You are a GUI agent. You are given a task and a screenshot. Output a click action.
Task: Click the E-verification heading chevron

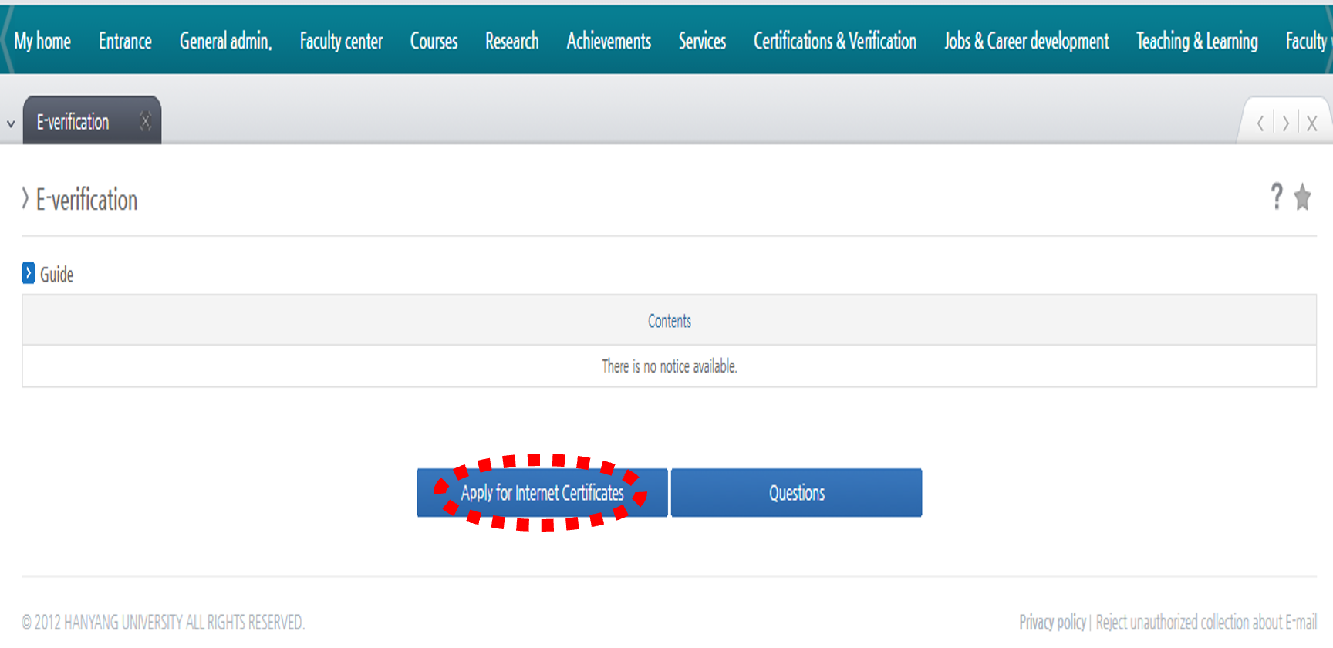click(25, 199)
